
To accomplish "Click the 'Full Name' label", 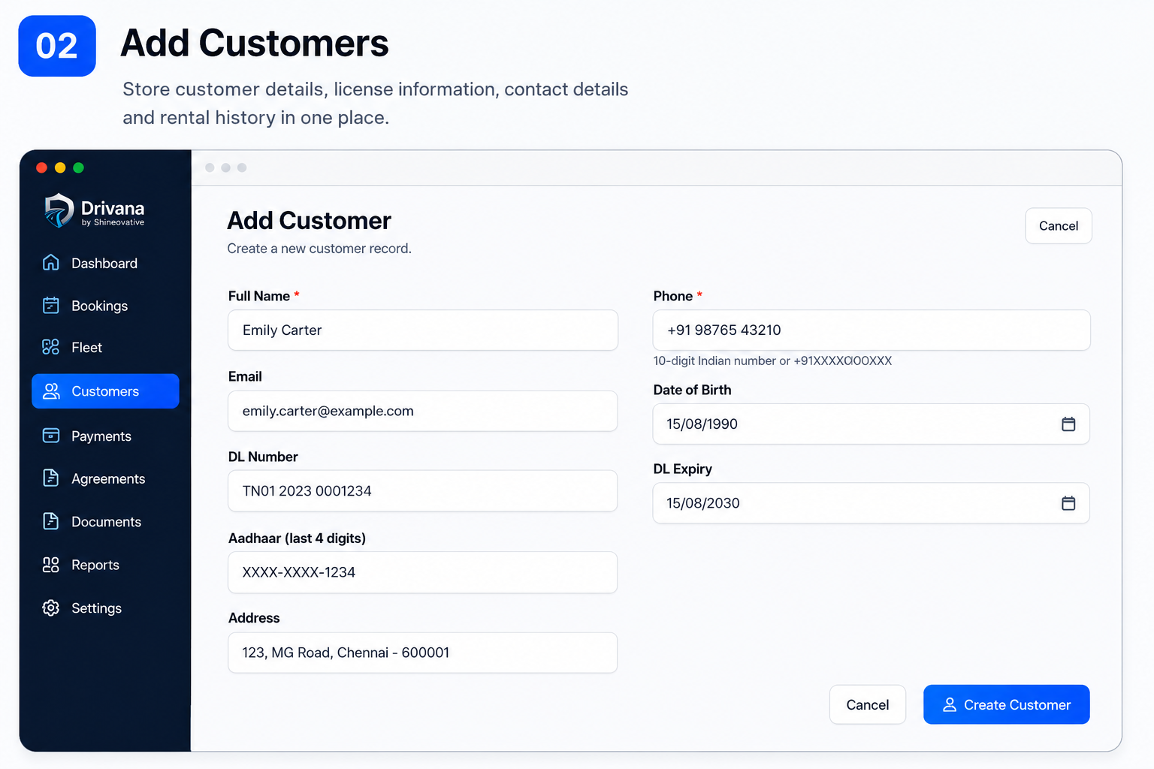I will [259, 296].
